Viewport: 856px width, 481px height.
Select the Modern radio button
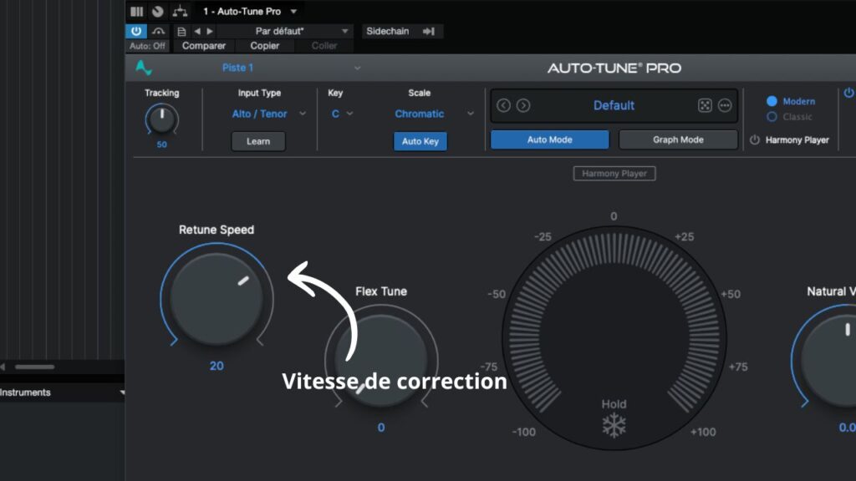tap(772, 101)
